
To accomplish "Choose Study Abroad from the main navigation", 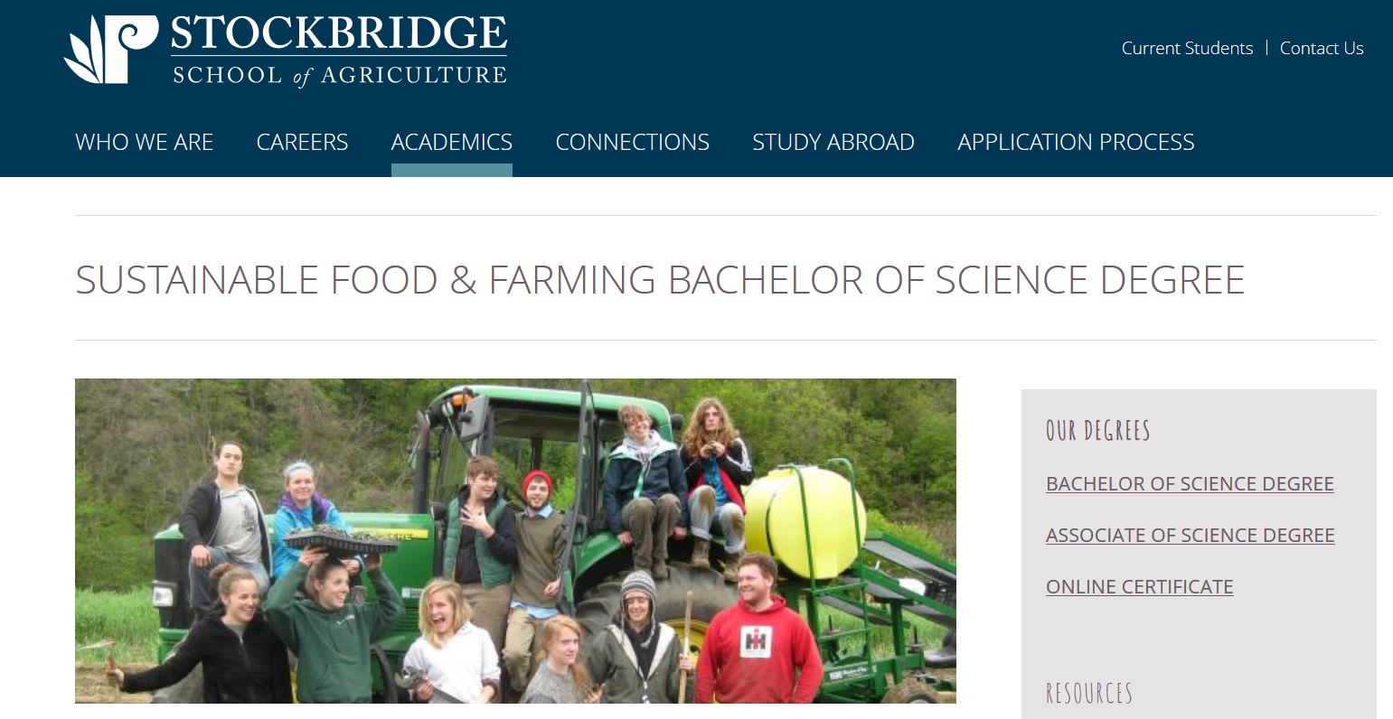I will (833, 143).
